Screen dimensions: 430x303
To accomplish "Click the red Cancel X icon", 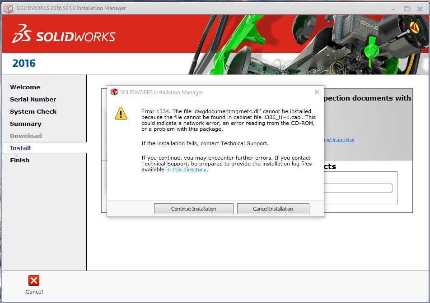I will 34,280.
